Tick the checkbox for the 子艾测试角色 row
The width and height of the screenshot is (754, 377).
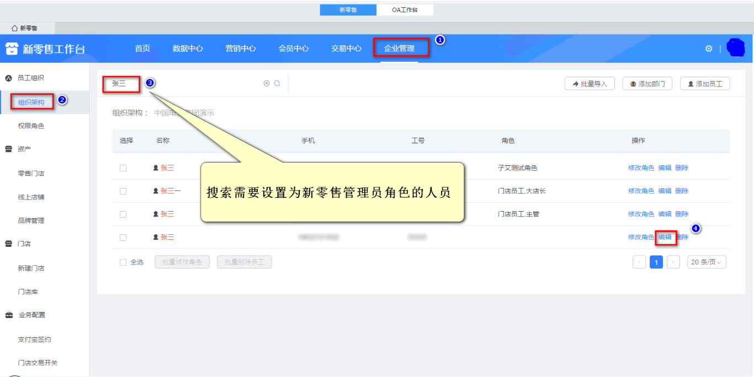coord(123,168)
